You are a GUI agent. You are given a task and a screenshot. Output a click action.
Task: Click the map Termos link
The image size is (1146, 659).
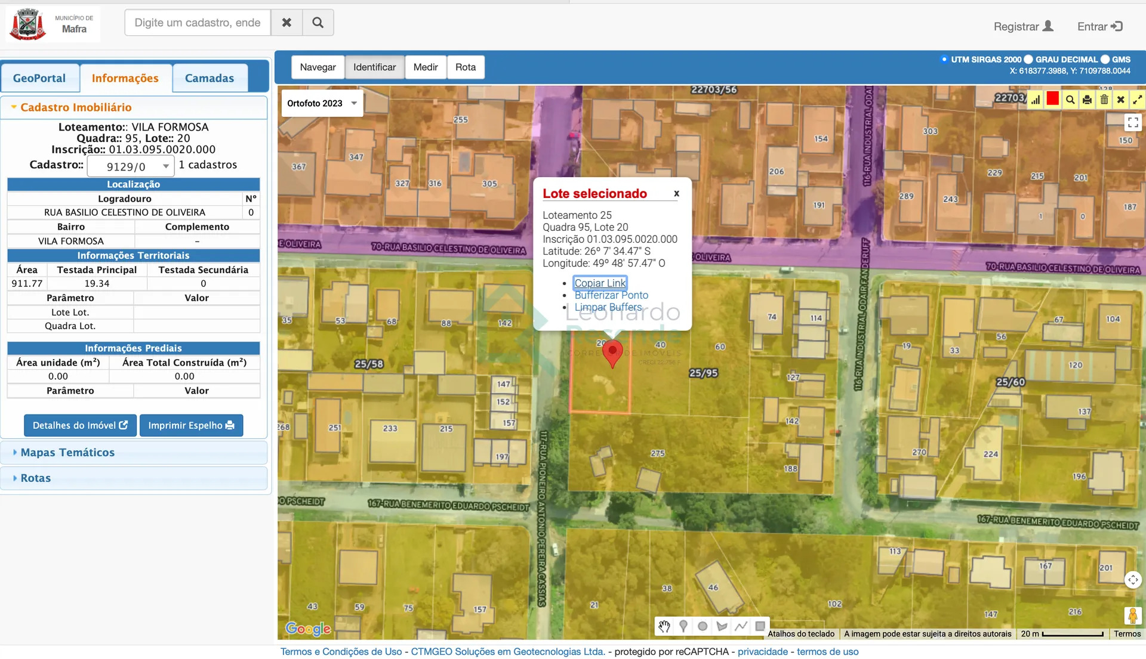(1127, 634)
